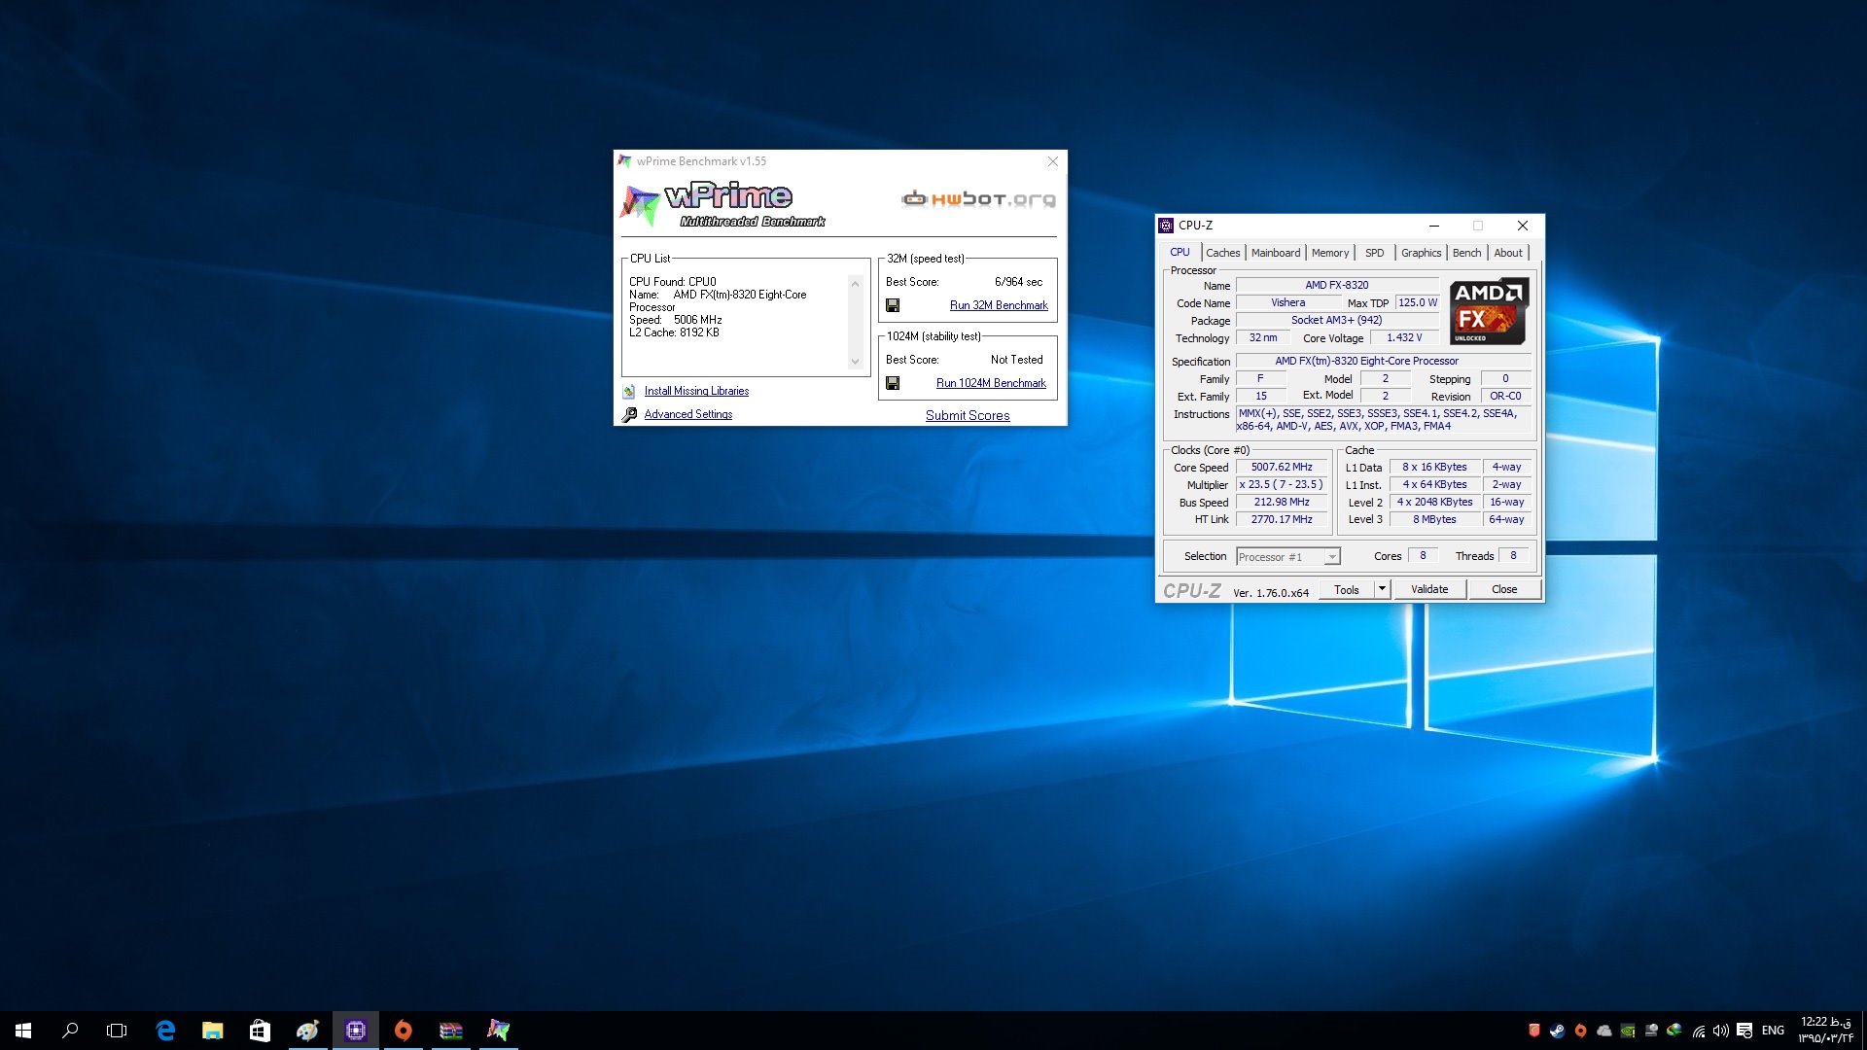The image size is (1867, 1050).
Task: Click the Tools button in CPU-Z
Action: click(x=1347, y=589)
